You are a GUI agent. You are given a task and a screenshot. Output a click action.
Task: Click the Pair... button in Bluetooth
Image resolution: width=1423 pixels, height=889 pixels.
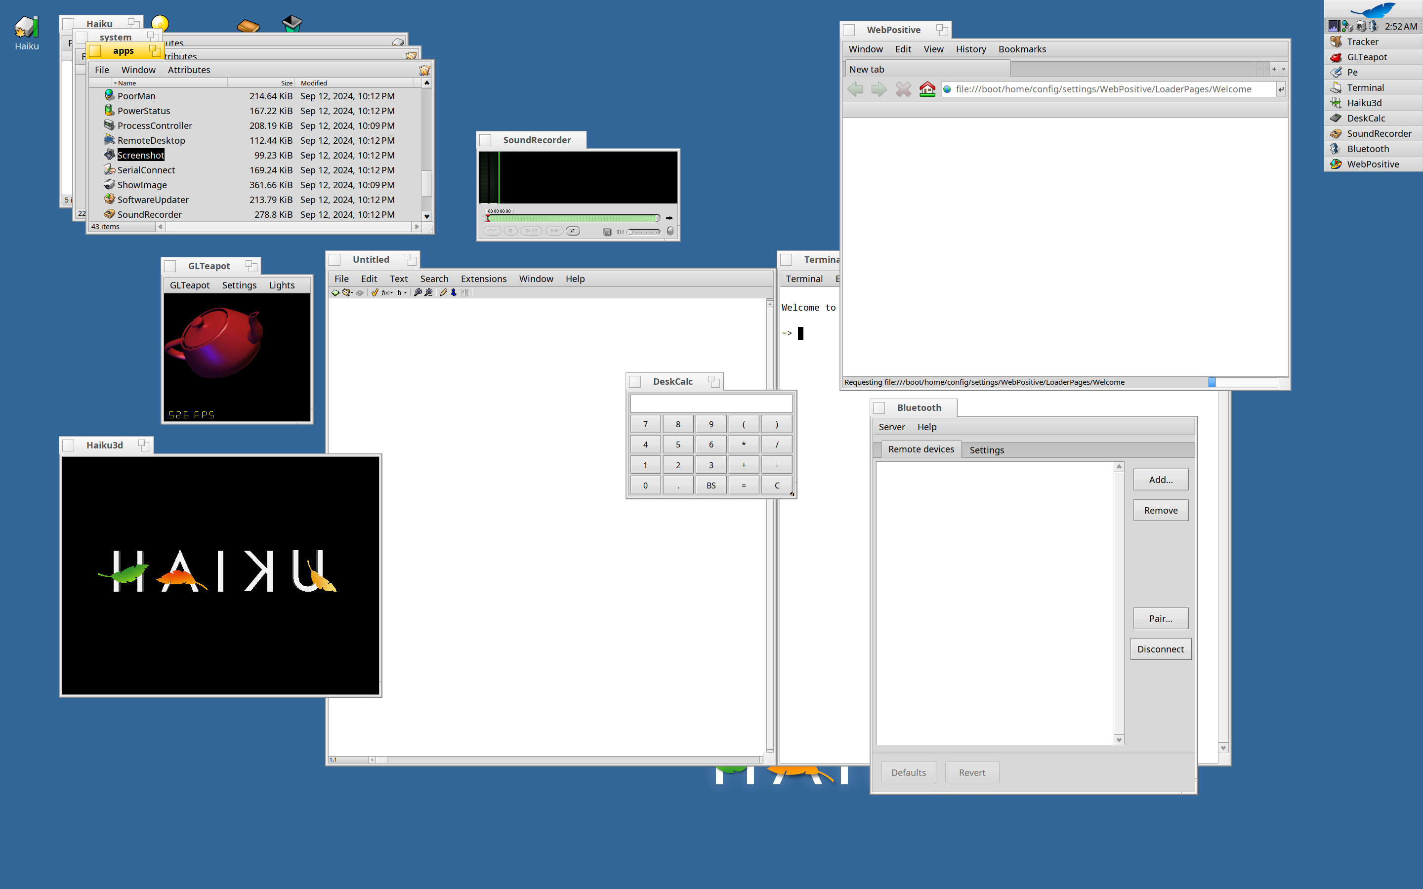(x=1160, y=618)
